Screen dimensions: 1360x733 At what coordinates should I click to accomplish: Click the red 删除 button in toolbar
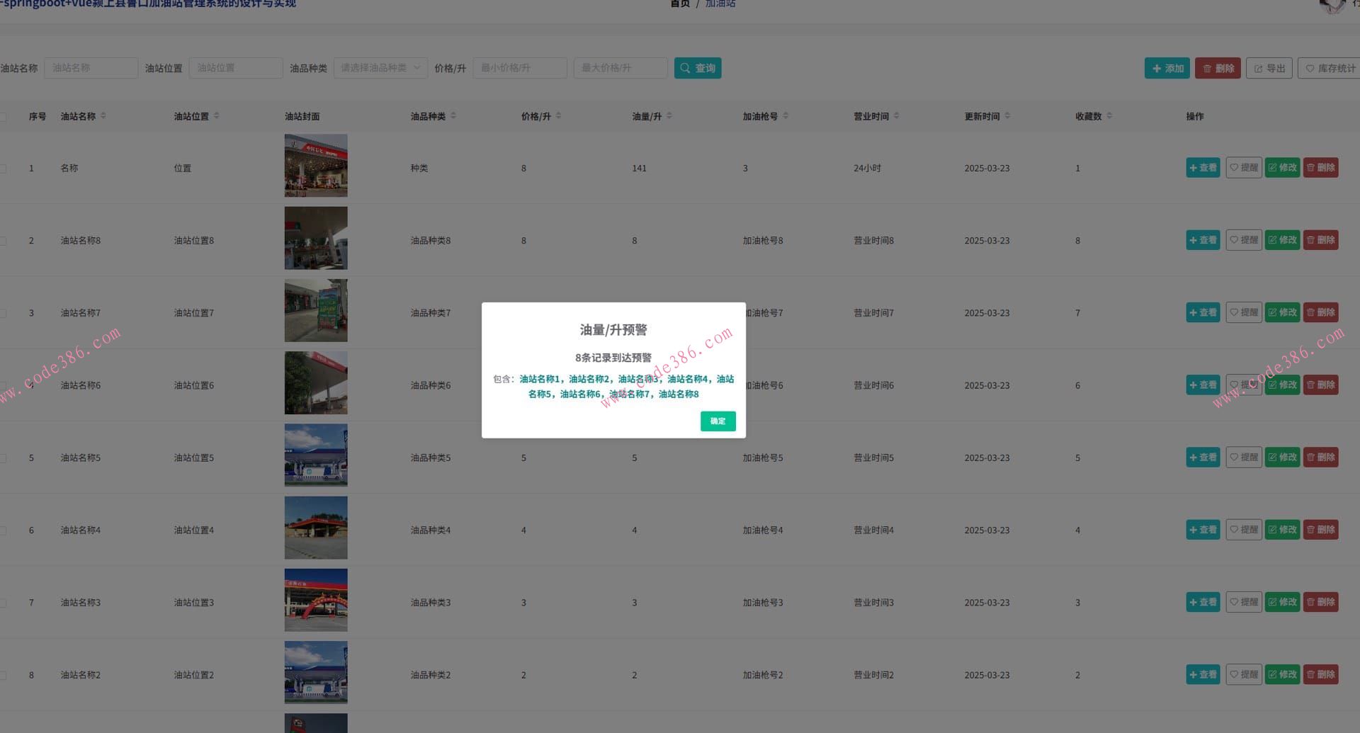(1217, 68)
